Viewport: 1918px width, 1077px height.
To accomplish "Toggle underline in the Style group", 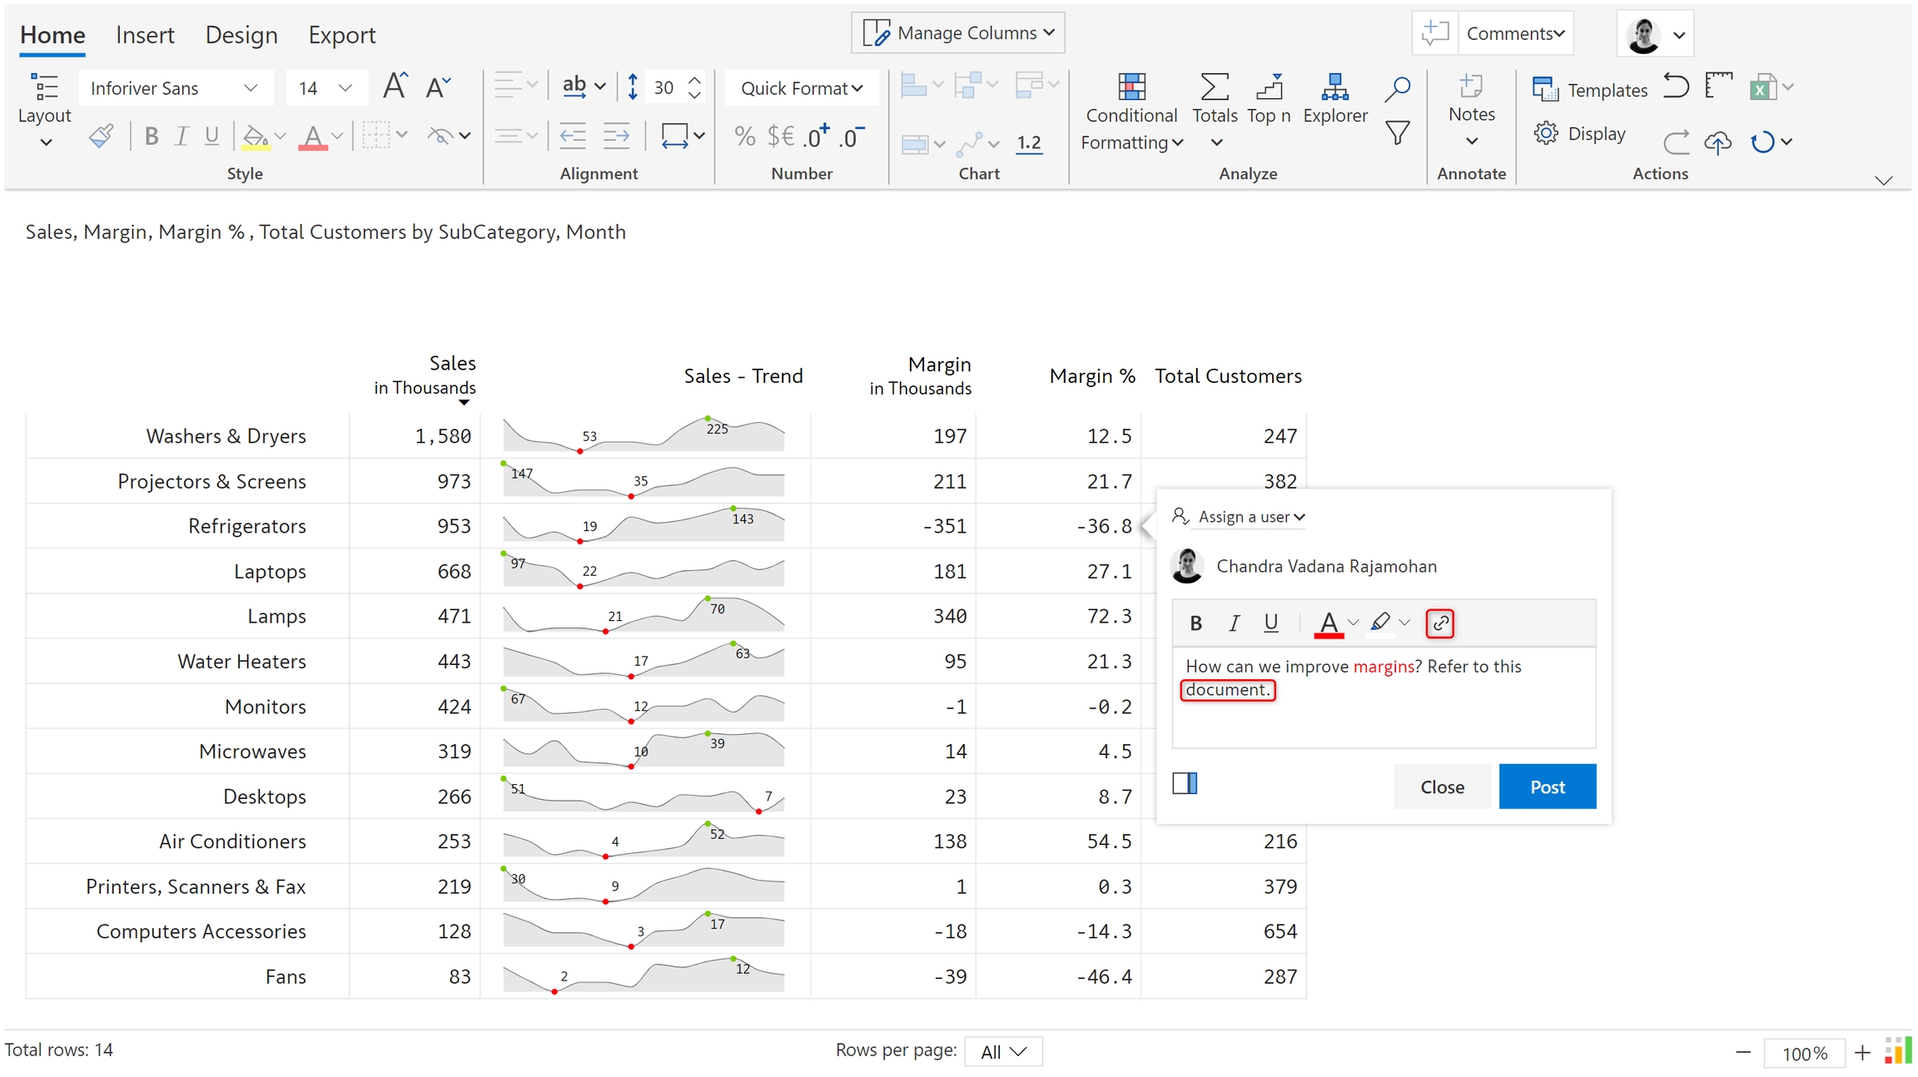I will click(211, 136).
